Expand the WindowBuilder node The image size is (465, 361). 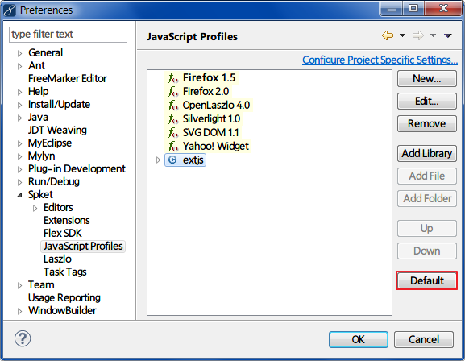coord(19,312)
